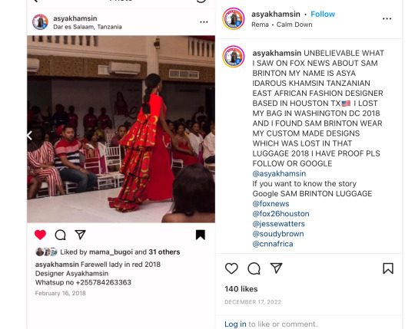The image size is (415, 329).
Task: Open more options on the right post header
Action: tap(387, 18)
